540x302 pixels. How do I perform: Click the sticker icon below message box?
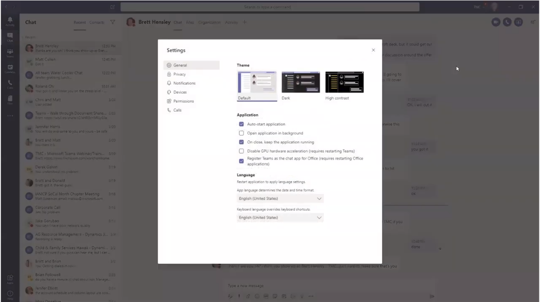point(275,296)
